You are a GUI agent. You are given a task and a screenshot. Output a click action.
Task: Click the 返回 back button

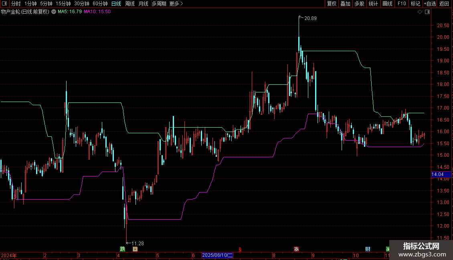444,4
